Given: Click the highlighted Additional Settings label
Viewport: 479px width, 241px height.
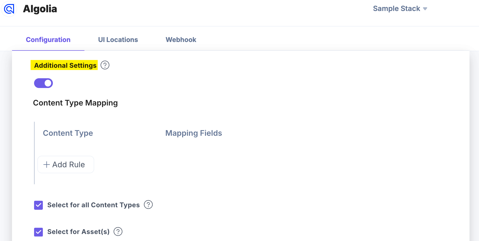Looking at the screenshot, I should click(65, 65).
